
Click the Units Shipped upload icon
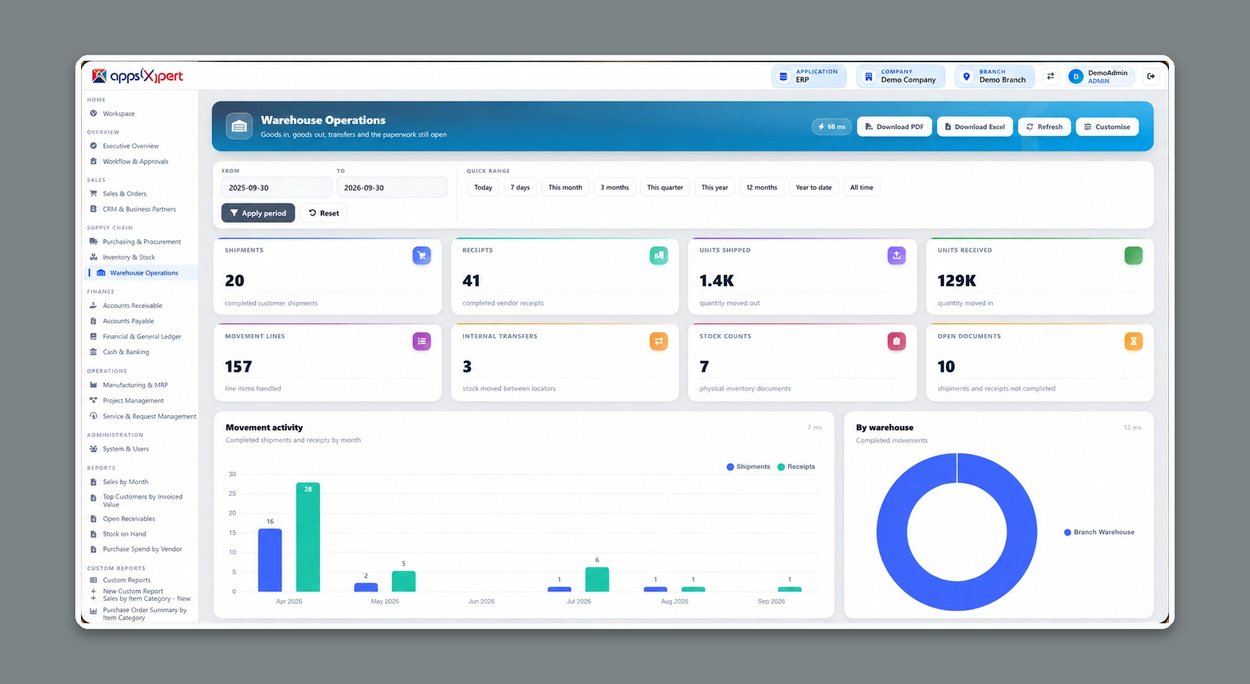click(896, 255)
